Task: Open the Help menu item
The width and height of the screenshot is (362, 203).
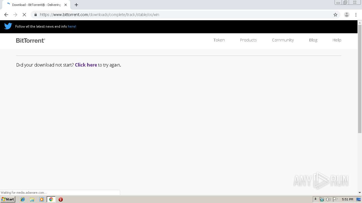Action: pyautogui.click(x=337, y=40)
